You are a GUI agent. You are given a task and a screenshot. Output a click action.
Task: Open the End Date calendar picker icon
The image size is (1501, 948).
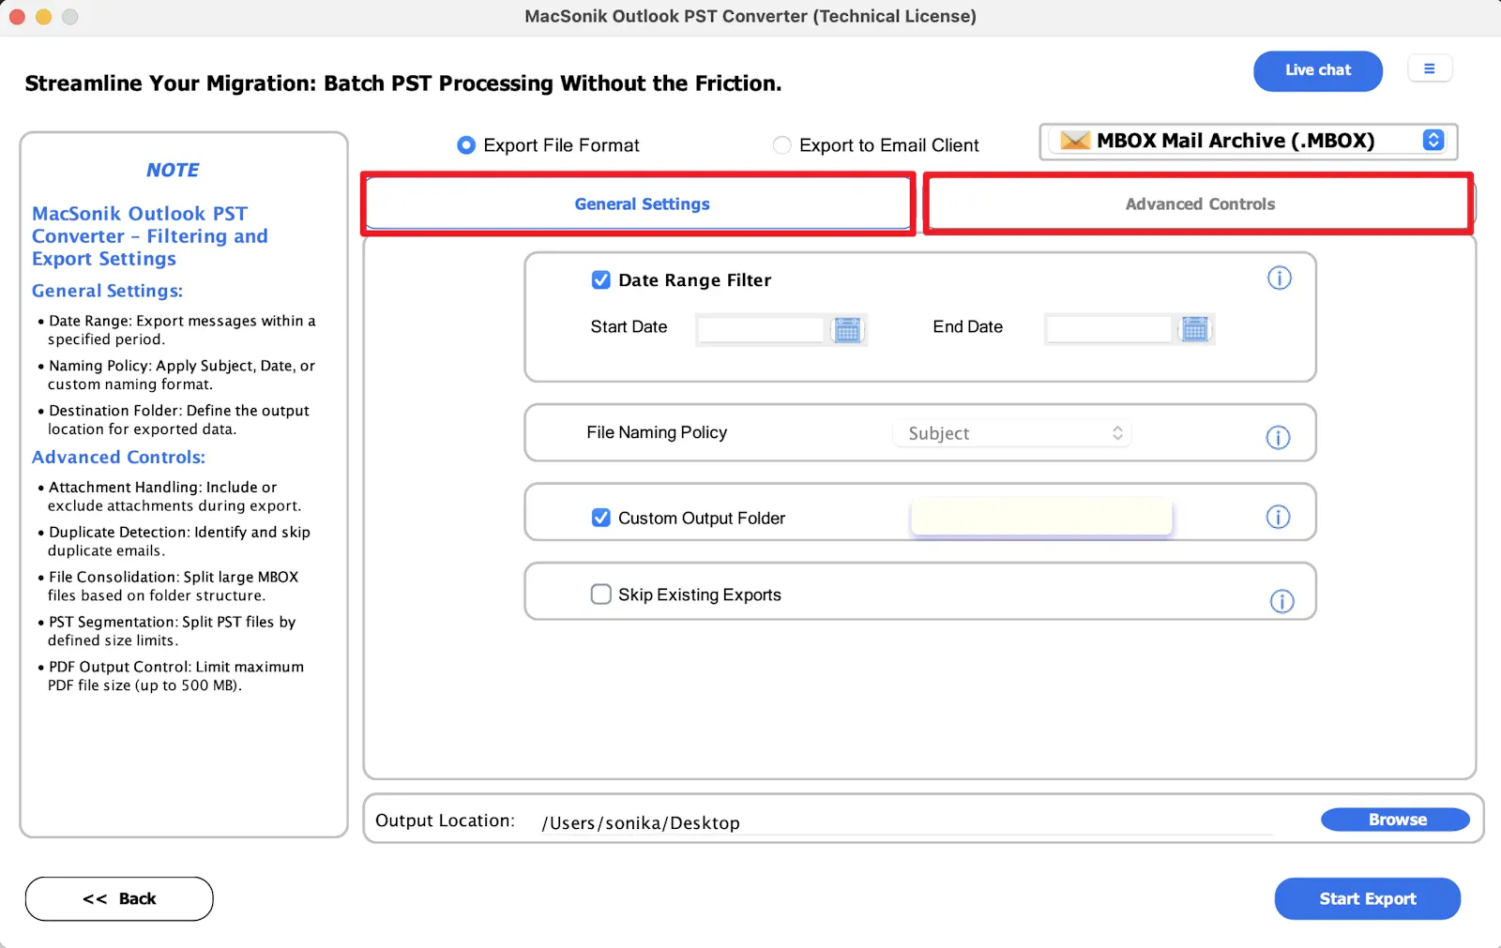[x=1195, y=329]
